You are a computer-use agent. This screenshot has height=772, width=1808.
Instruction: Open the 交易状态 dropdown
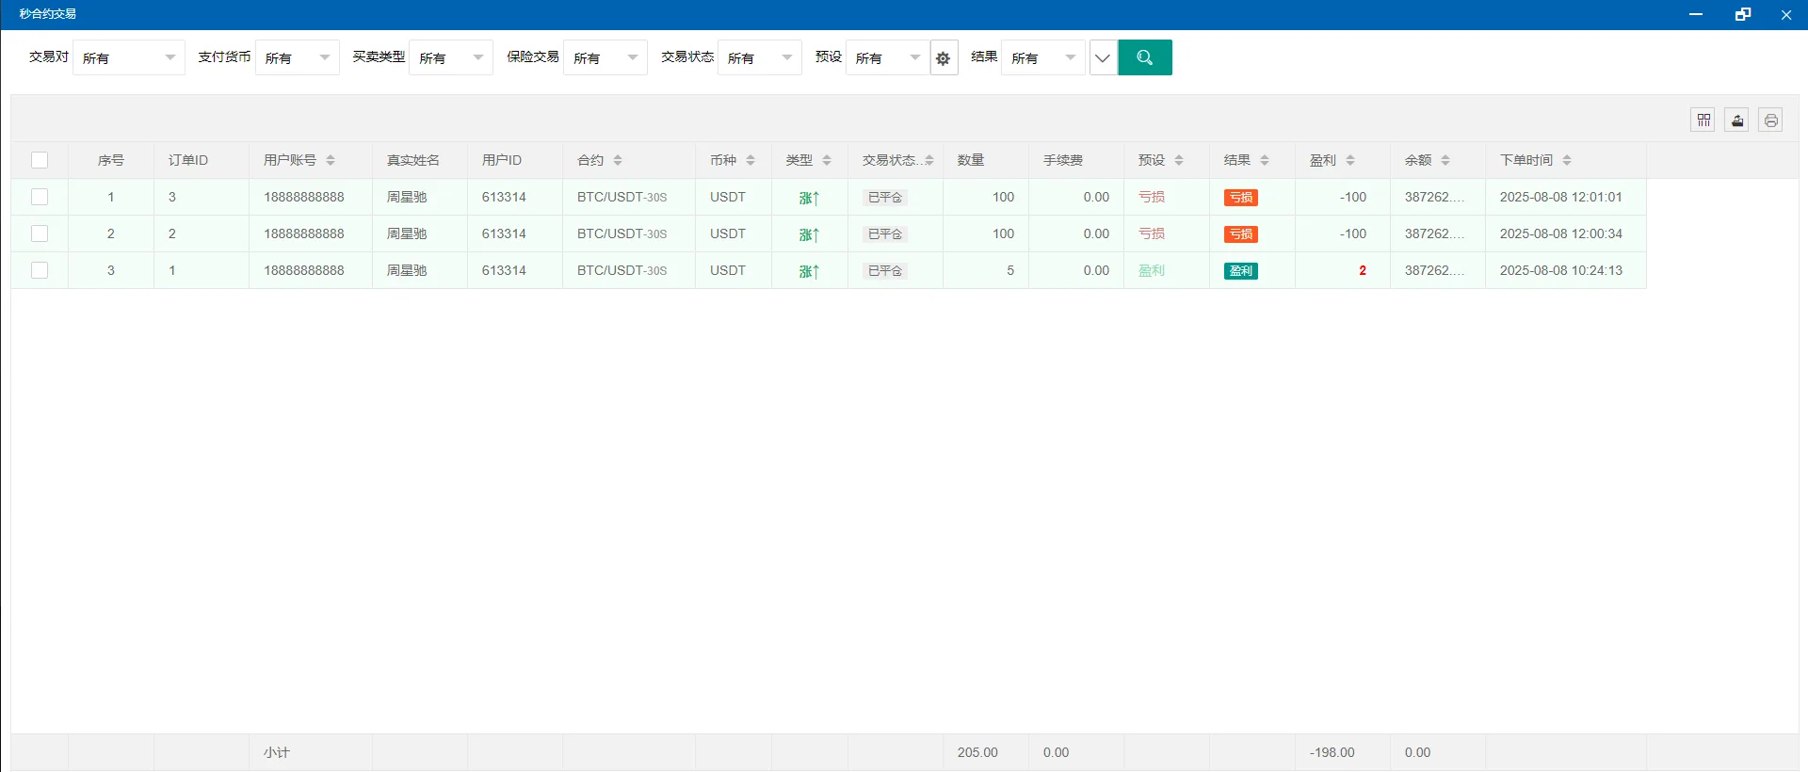tap(759, 57)
